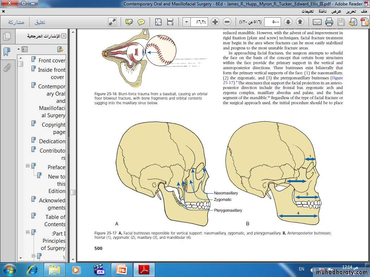Click the zoom out minus button
The width and height of the screenshot is (370, 277).
point(227,22)
